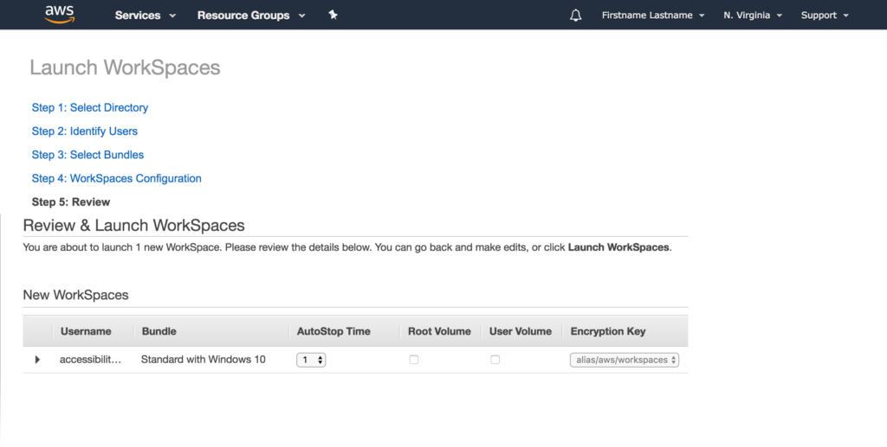Viewport: 887px width, 447px height.
Task: Toggle the User Volume encryption checkbox
Action: coord(495,360)
